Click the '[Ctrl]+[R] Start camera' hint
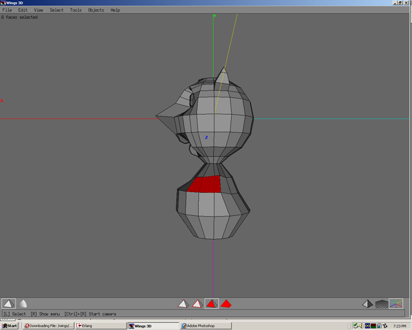The height and width of the screenshot is (330, 412). (90, 314)
